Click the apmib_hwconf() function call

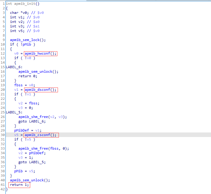(40, 53)
